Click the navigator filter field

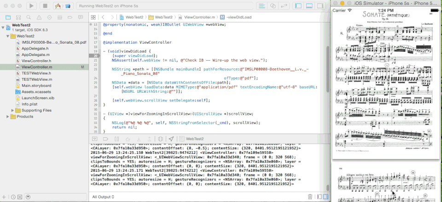coord(55,197)
